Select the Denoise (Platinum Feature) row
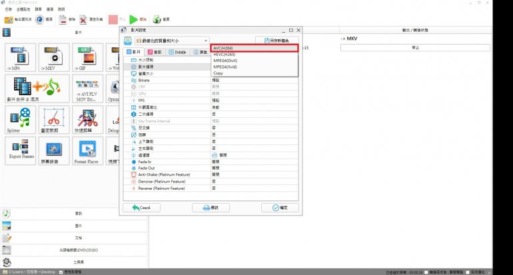Image resolution: width=513 pixels, height=275 pixels. 211,182
